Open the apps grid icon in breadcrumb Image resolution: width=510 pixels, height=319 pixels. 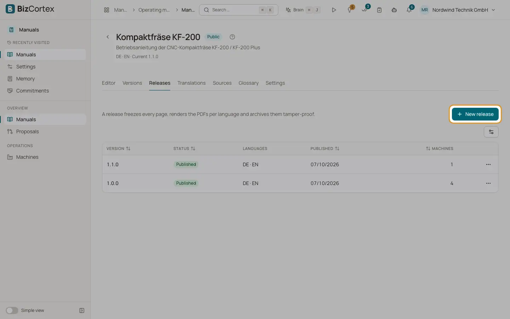point(107,10)
